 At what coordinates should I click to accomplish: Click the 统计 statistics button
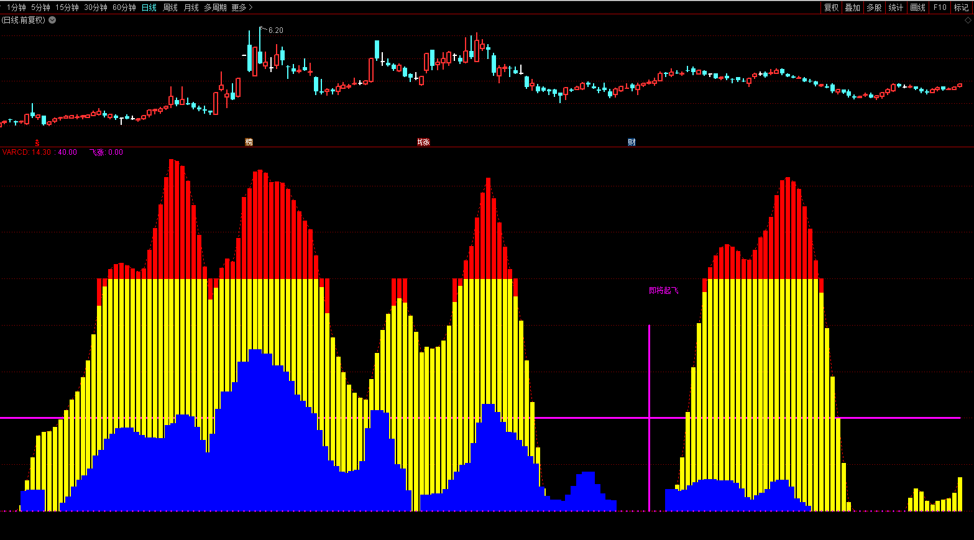pos(896,7)
